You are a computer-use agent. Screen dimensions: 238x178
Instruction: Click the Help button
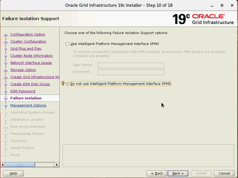pyautogui.click(x=13, y=173)
